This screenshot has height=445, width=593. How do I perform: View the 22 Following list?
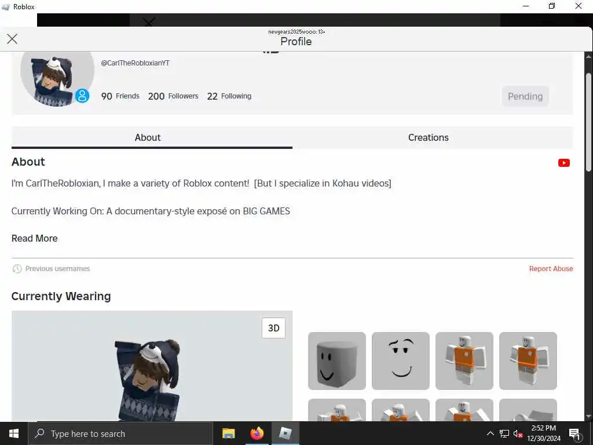[229, 96]
